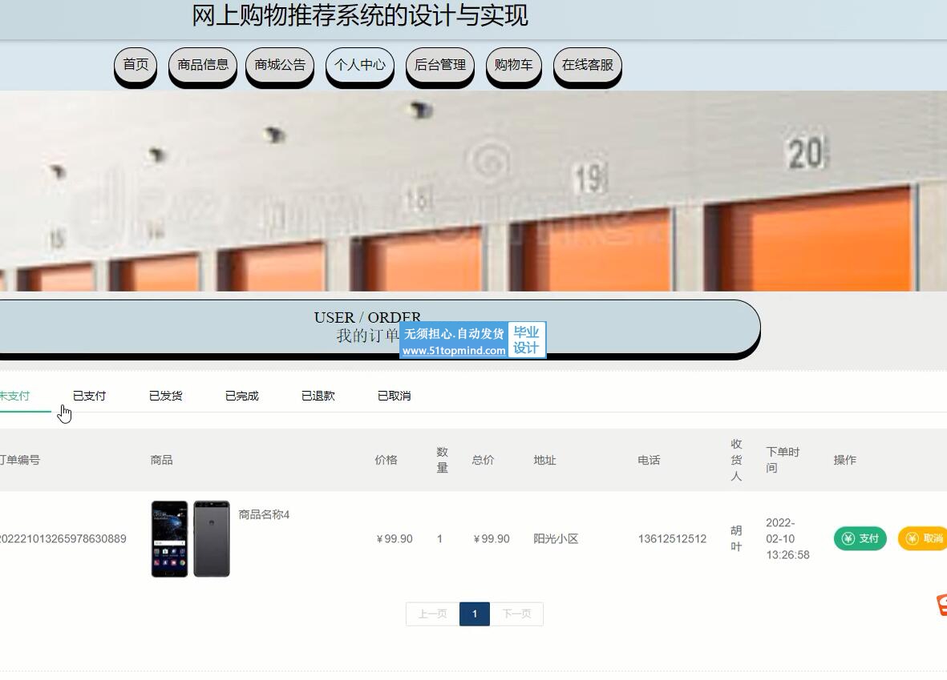
Task: Go to next page 下一页
Action: click(516, 614)
